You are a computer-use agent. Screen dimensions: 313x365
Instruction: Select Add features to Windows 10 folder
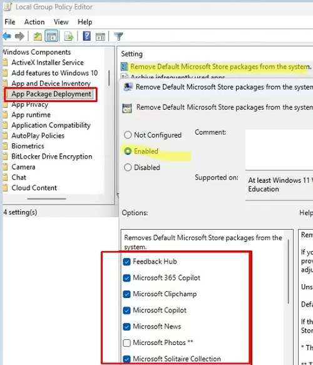click(x=54, y=73)
